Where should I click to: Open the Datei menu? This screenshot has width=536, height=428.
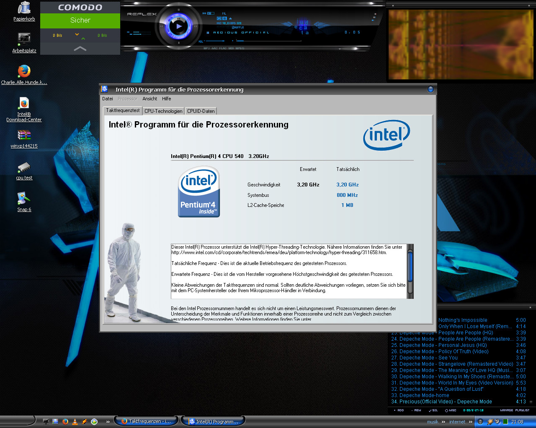(x=108, y=99)
